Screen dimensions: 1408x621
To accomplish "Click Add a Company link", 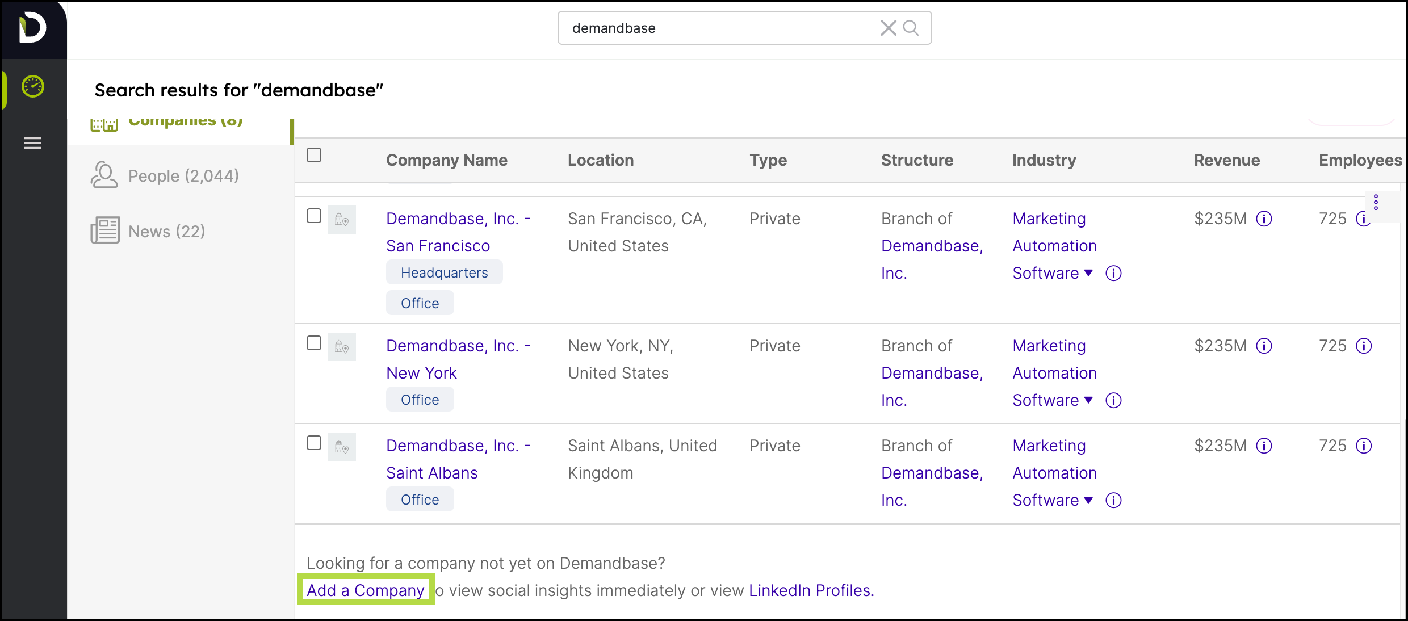I will 366,590.
